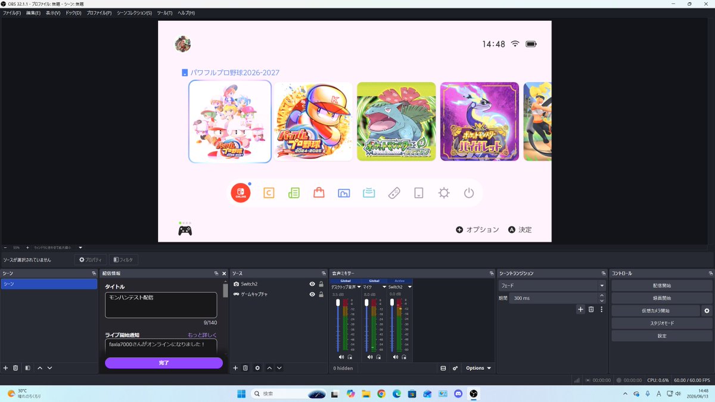715x402 pixels.
Task: Open scene filters icon in Scenes dock
Action: (x=28, y=368)
